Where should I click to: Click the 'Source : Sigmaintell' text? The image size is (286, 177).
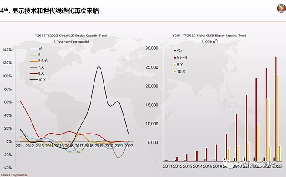click(x=13, y=174)
